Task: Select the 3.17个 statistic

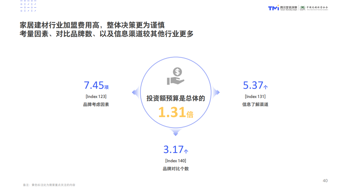Action: pos(176,150)
